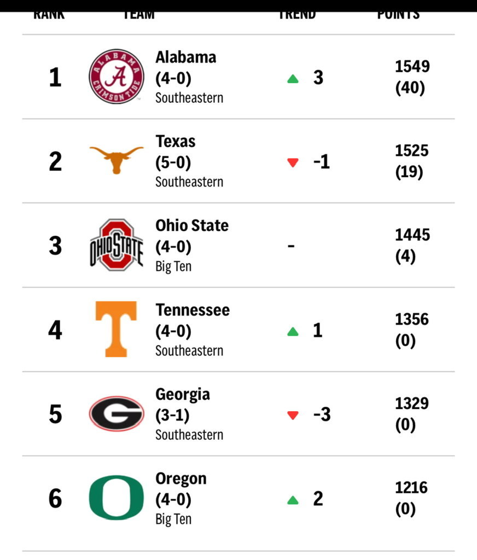This screenshot has width=477, height=560.
Task: Tap Oregon's green up-trend arrow
Action: [293, 500]
